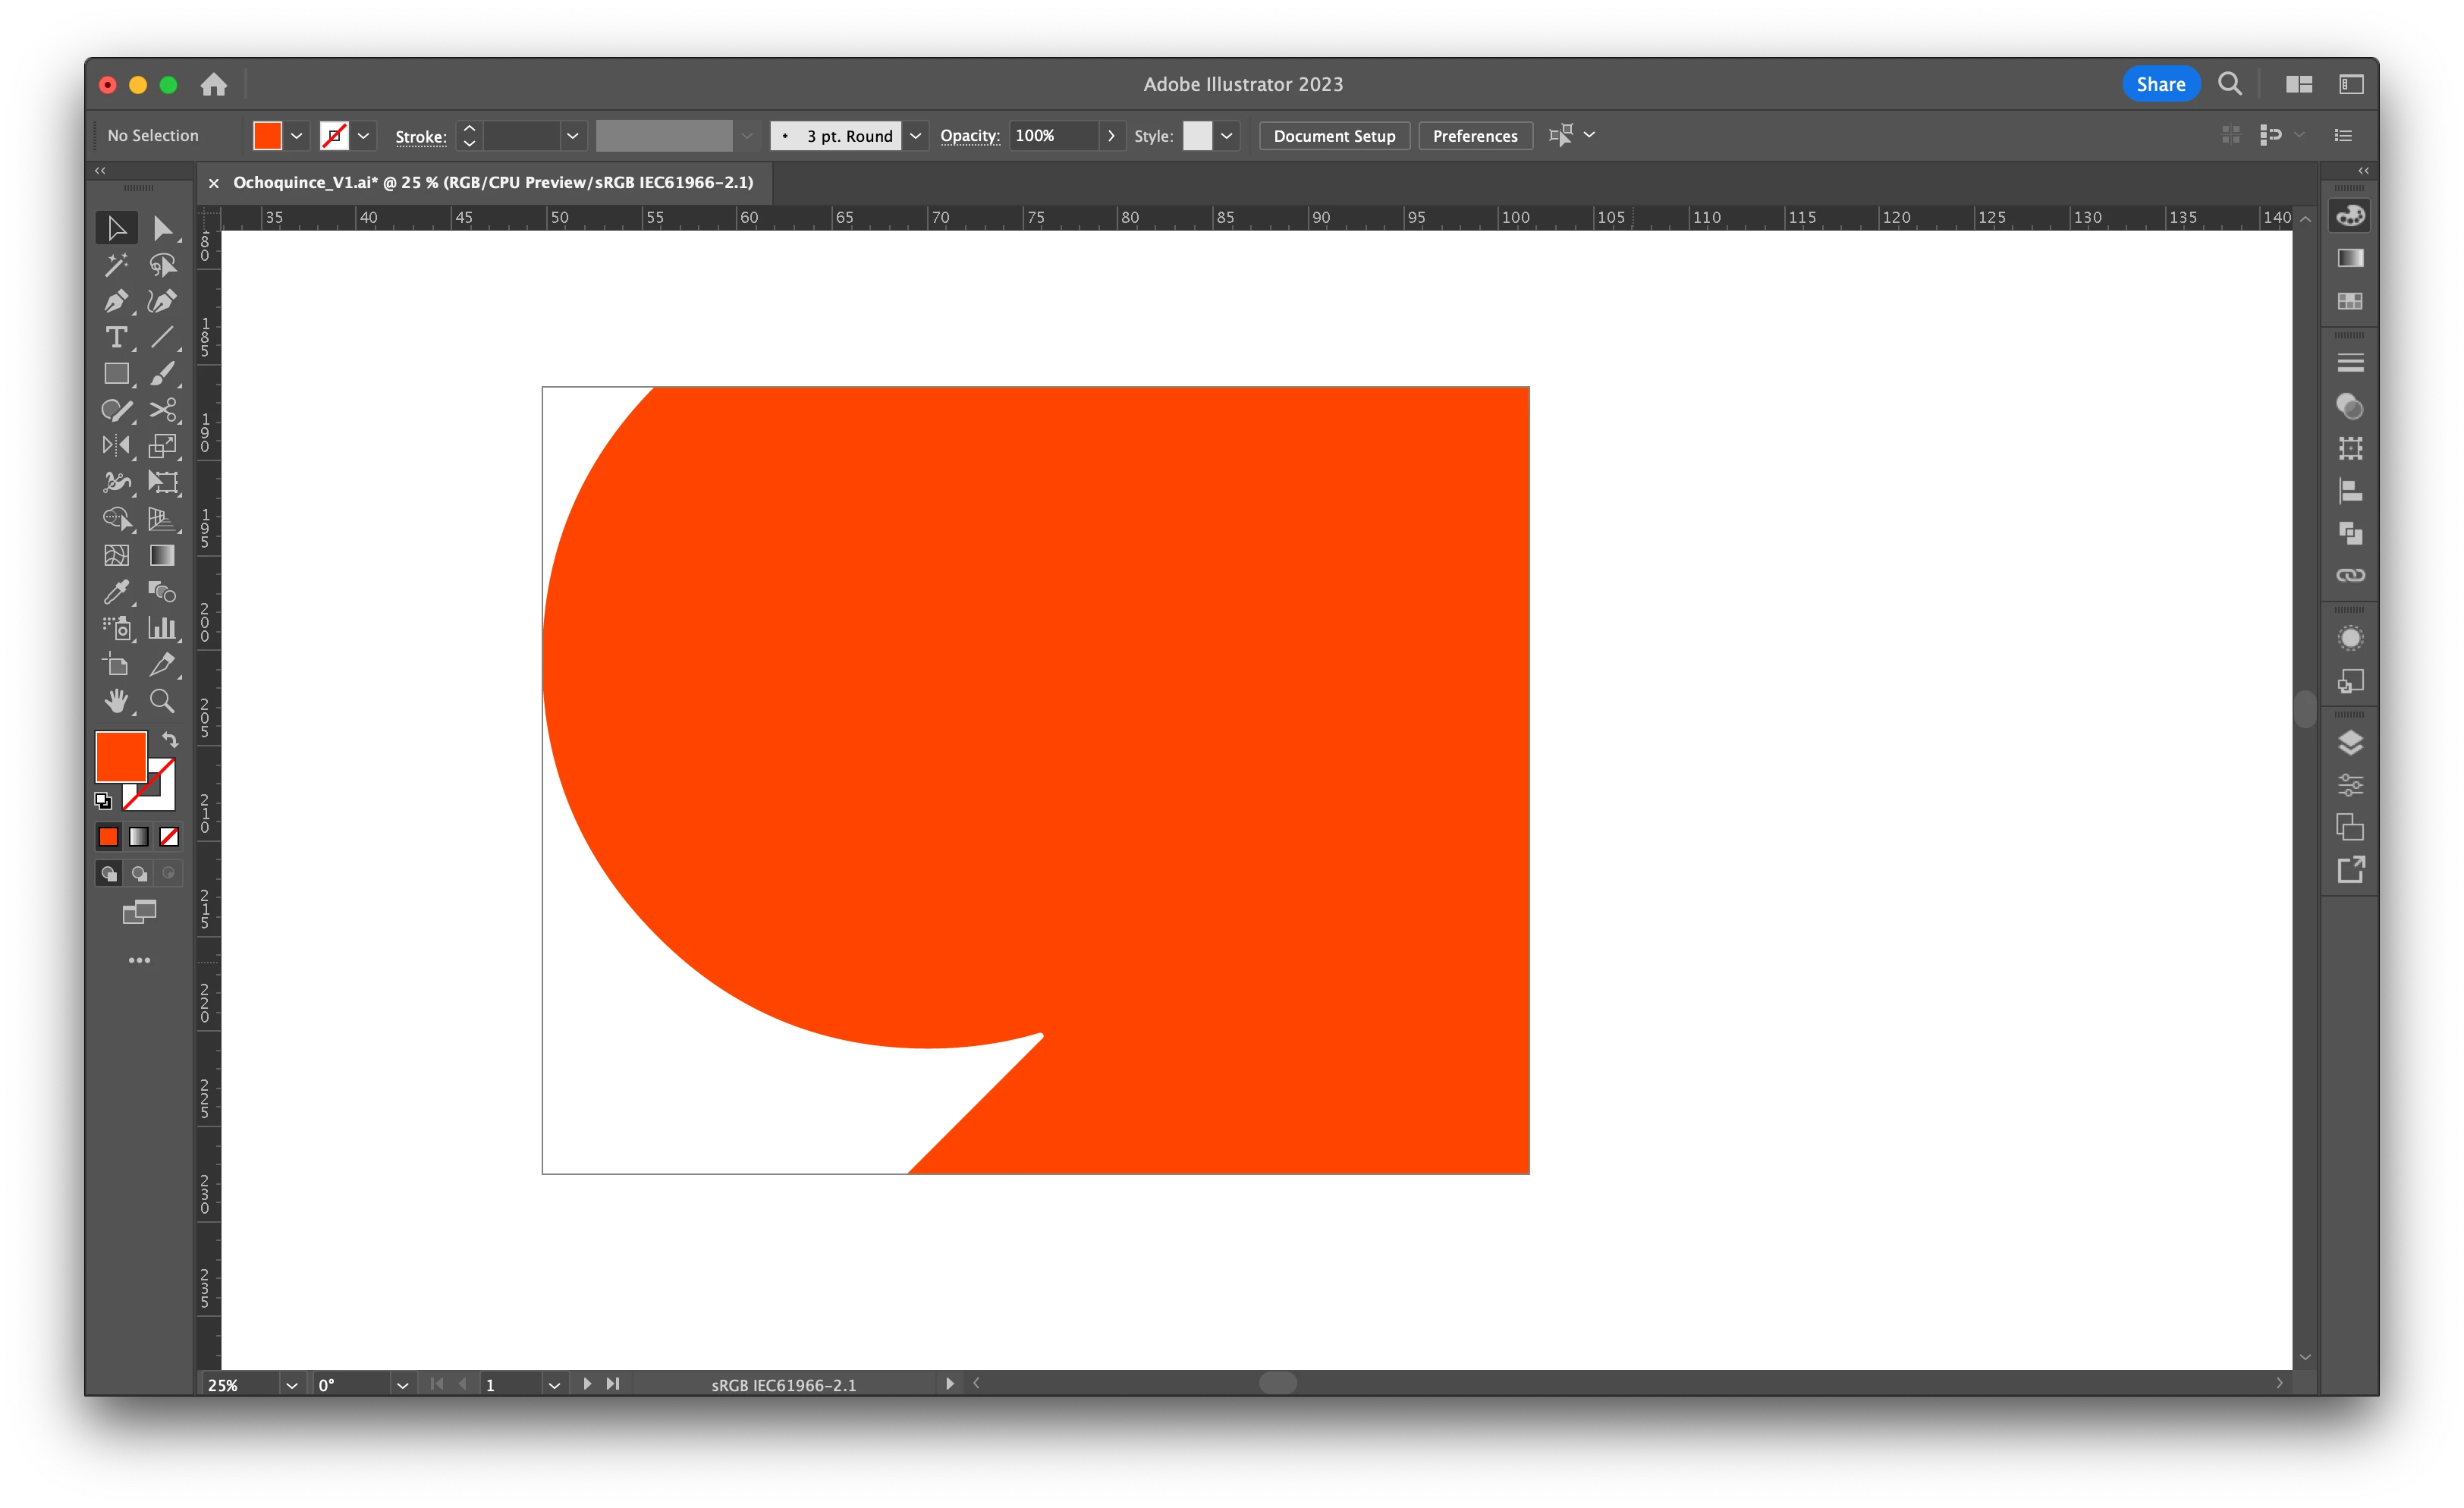Screen dimensions: 2464x1508
Task: Choose the Direct Selection tool
Action: (163, 228)
